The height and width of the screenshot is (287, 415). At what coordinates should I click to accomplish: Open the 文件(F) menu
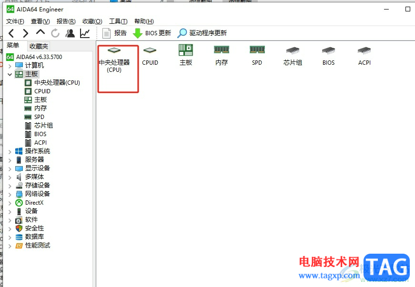(15, 21)
